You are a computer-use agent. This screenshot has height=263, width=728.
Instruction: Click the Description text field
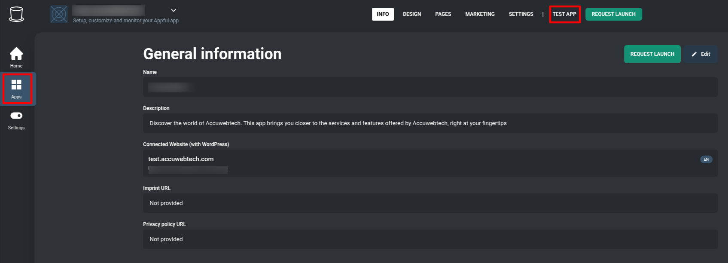[429, 123]
